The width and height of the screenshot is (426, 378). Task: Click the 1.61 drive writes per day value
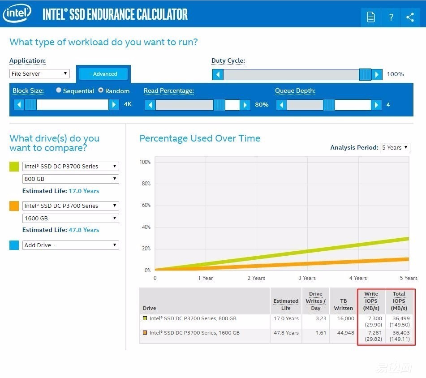[x=321, y=333]
